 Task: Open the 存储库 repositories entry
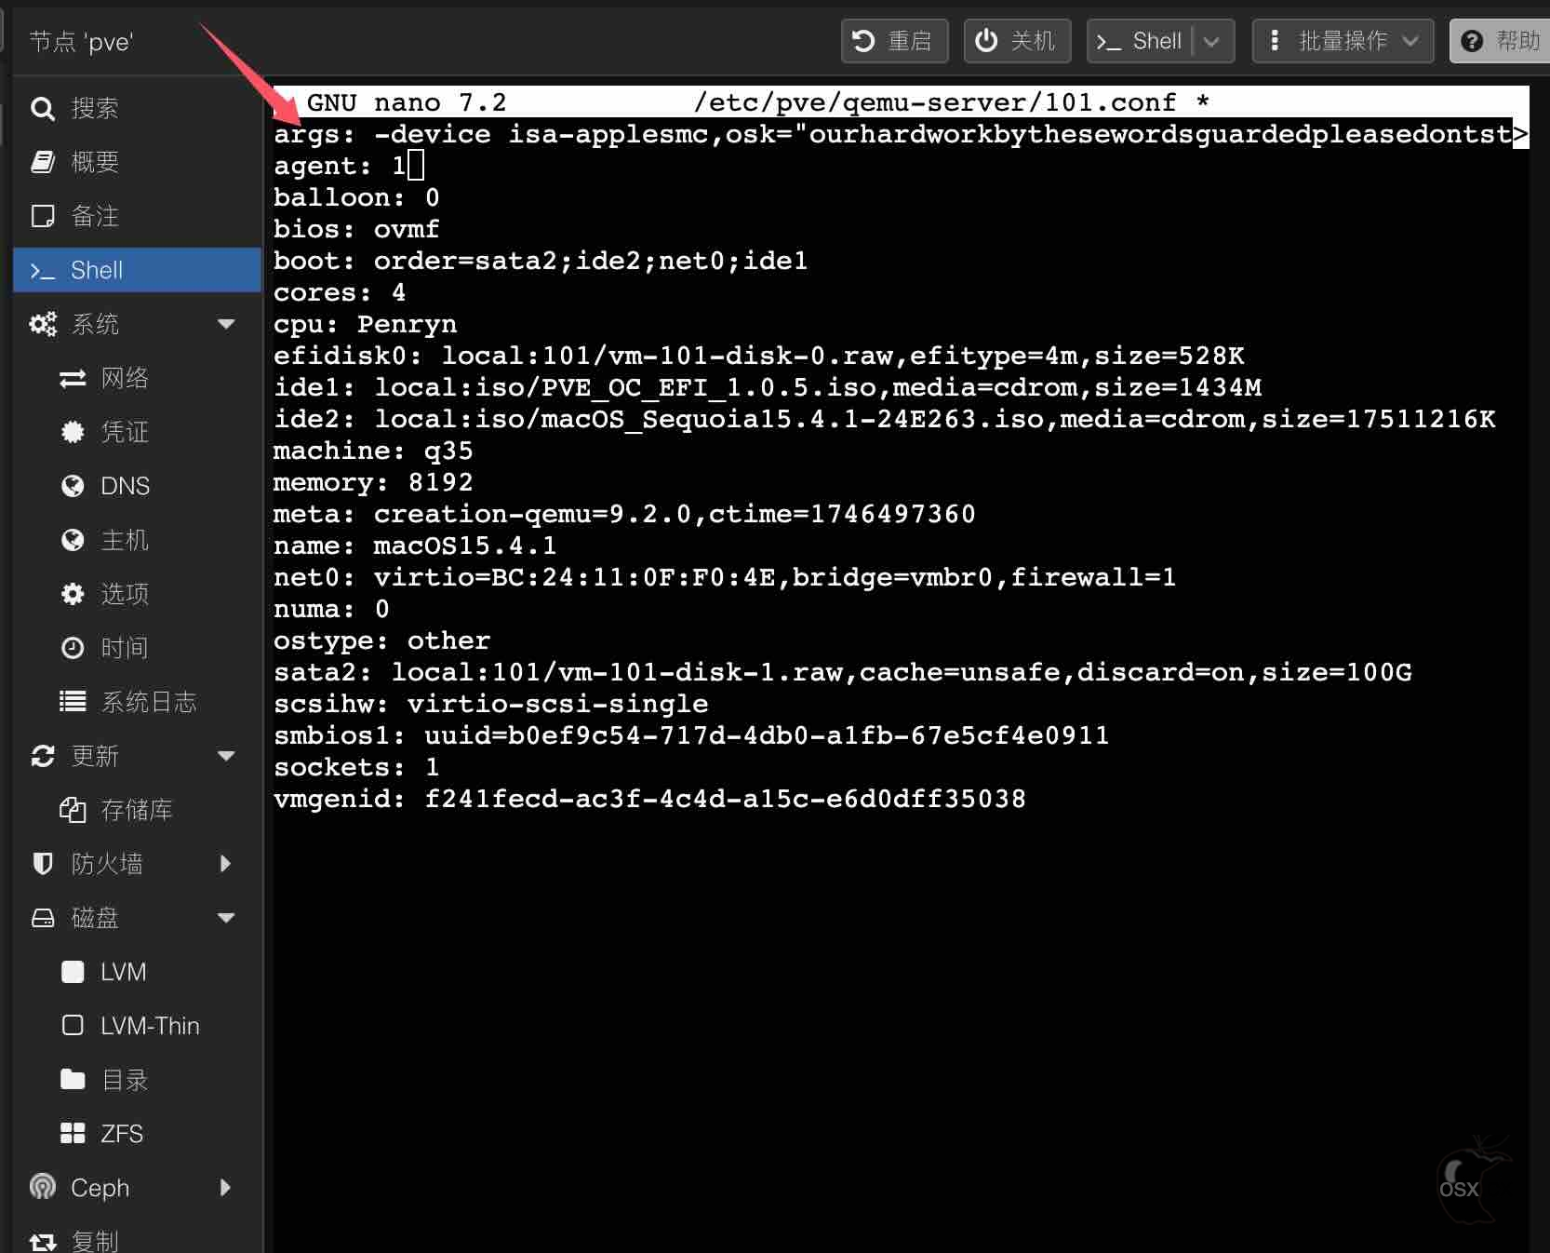coord(137,810)
